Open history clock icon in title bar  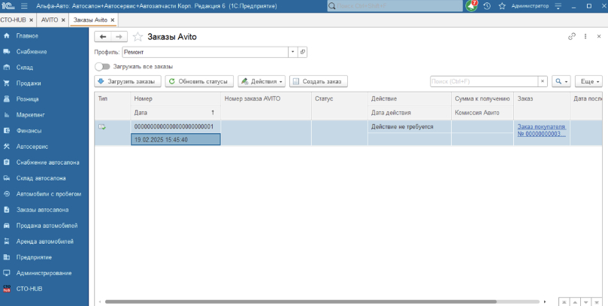[487, 6]
